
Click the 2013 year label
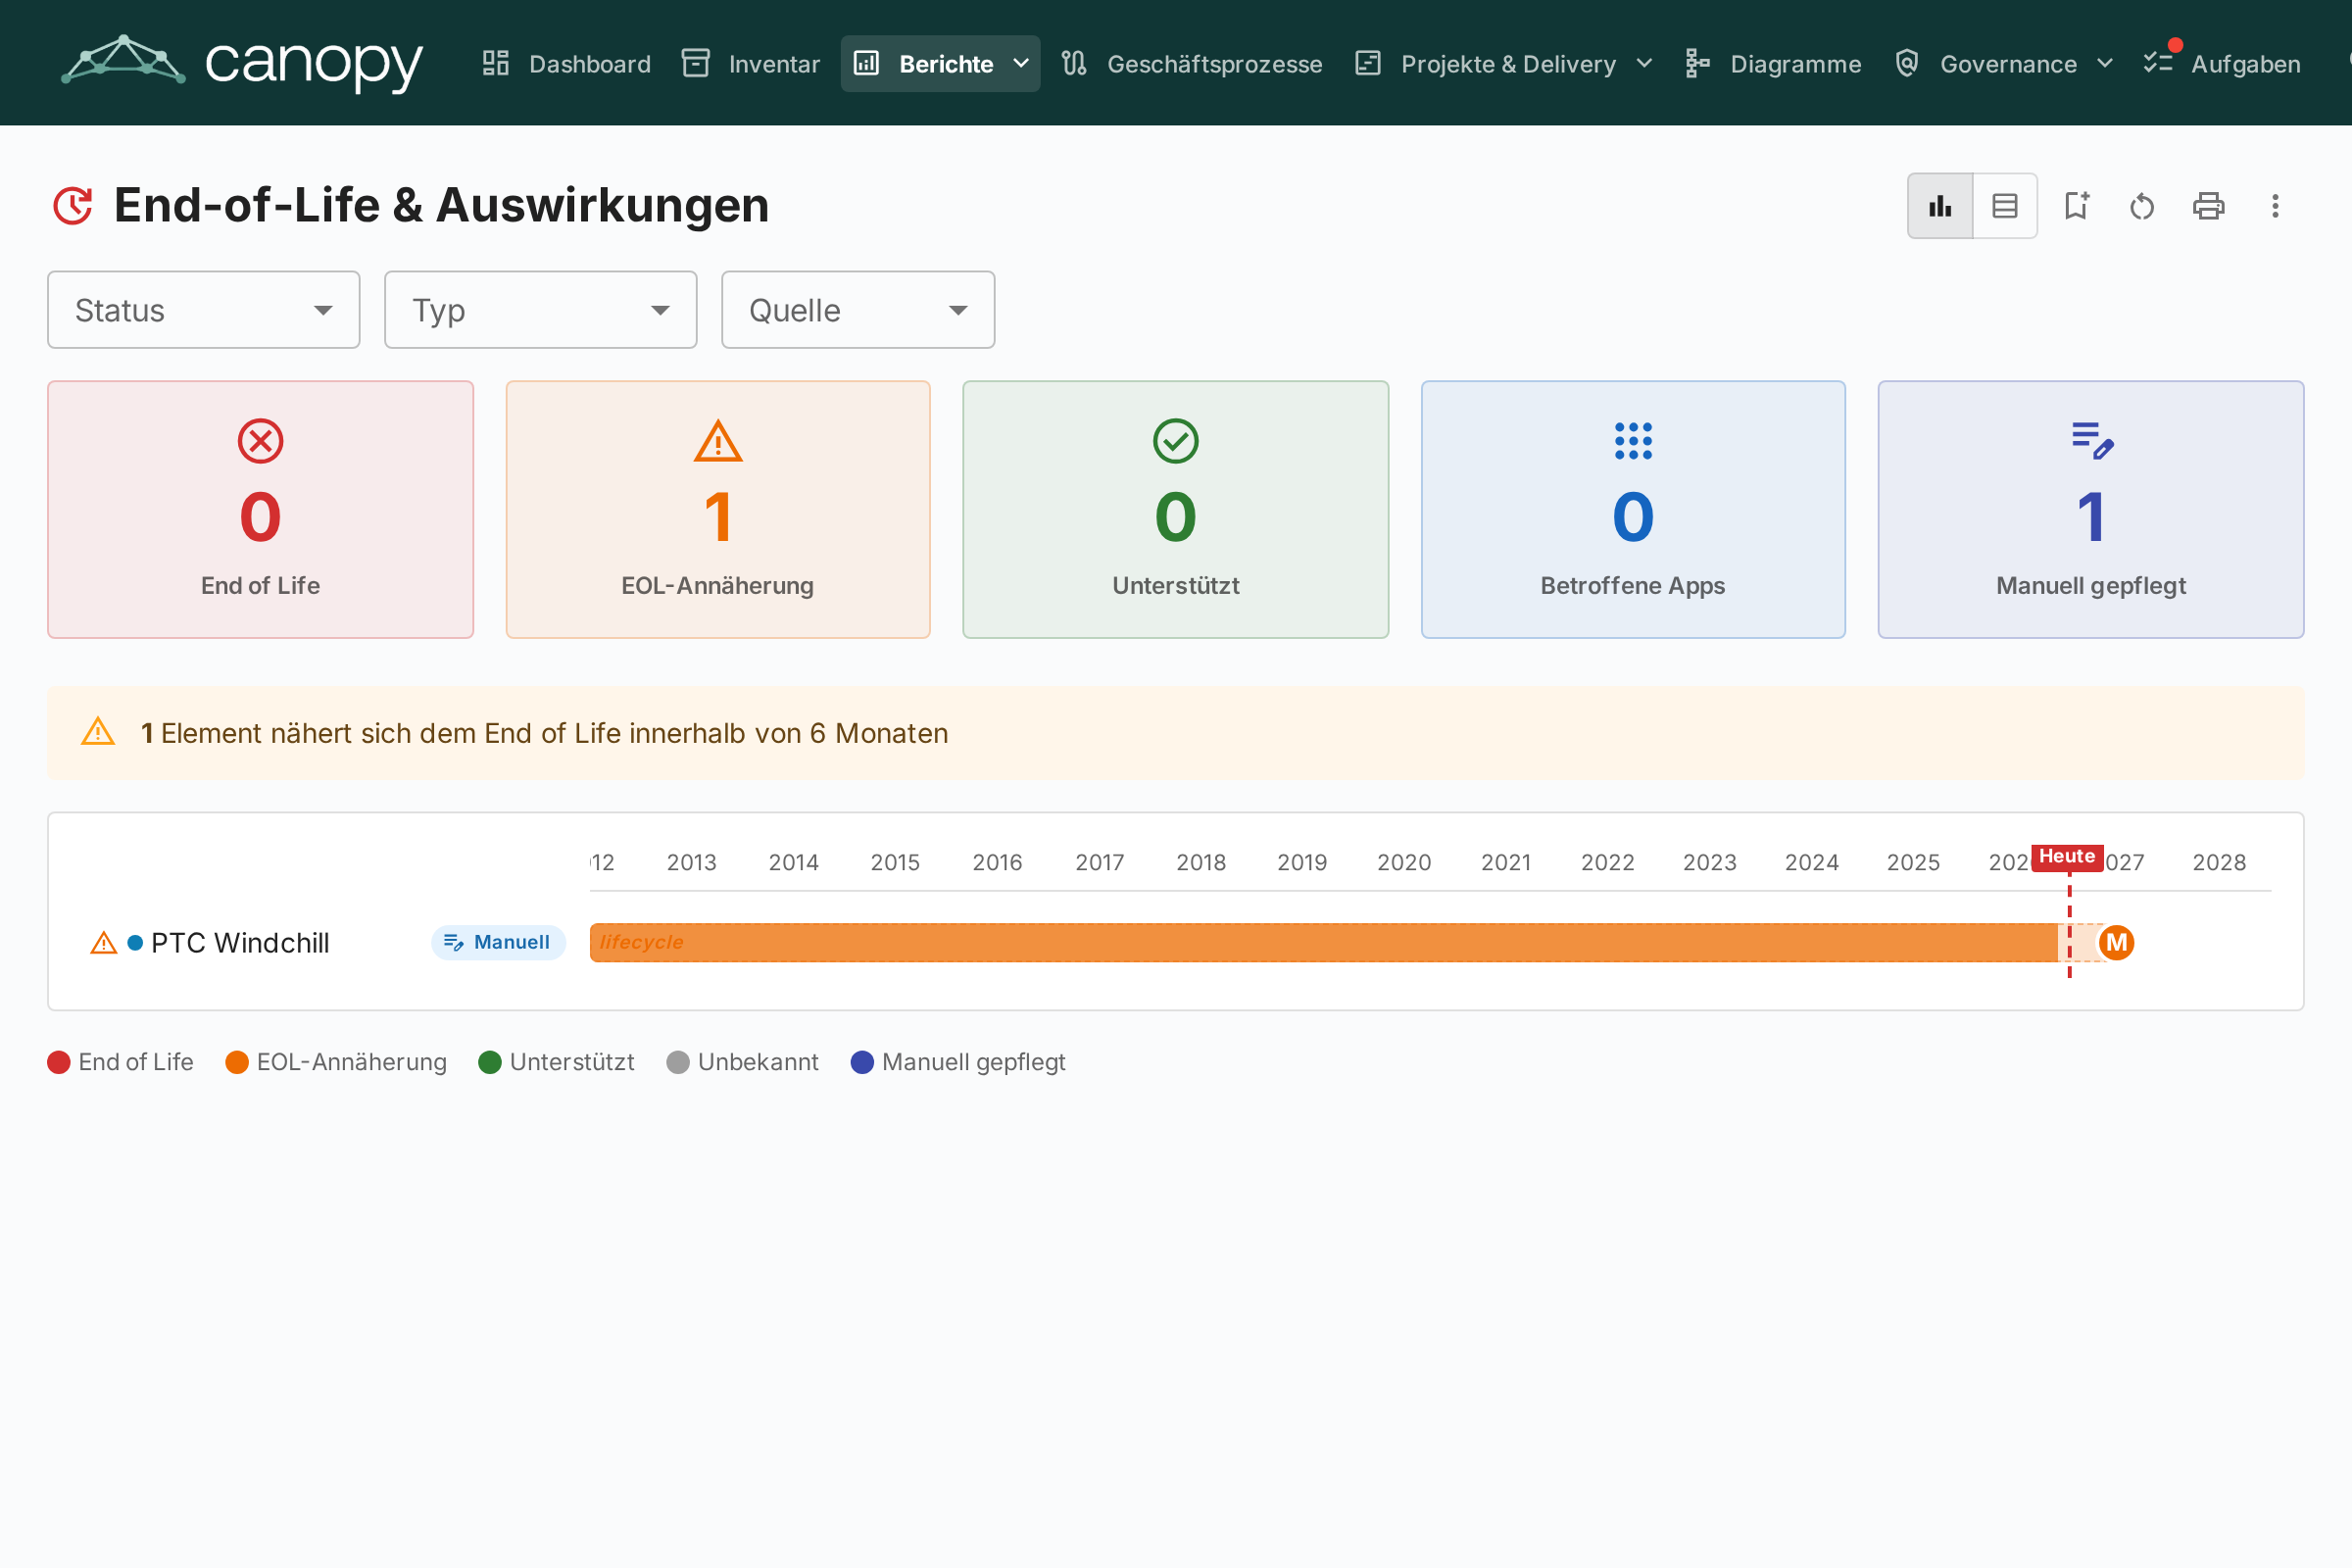[692, 862]
